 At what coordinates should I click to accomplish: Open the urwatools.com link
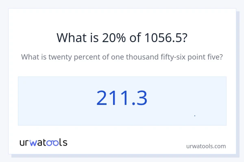point(206,146)
